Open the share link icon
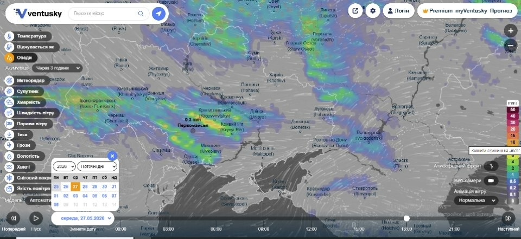The width and height of the screenshot is (521, 239). click(355, 11)
